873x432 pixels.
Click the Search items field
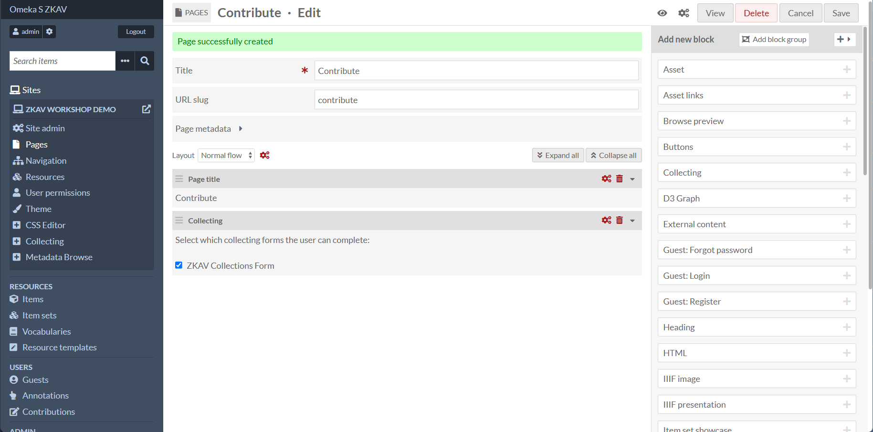tap(63, 61)
